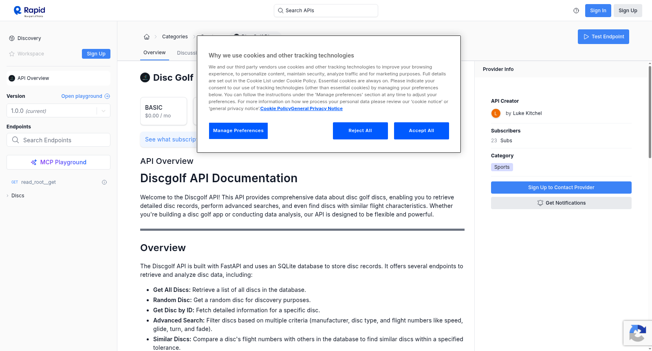Viewport: 652px width, 351px height.
Task: Click the help question mark icon
Action: tap(576, 11)
